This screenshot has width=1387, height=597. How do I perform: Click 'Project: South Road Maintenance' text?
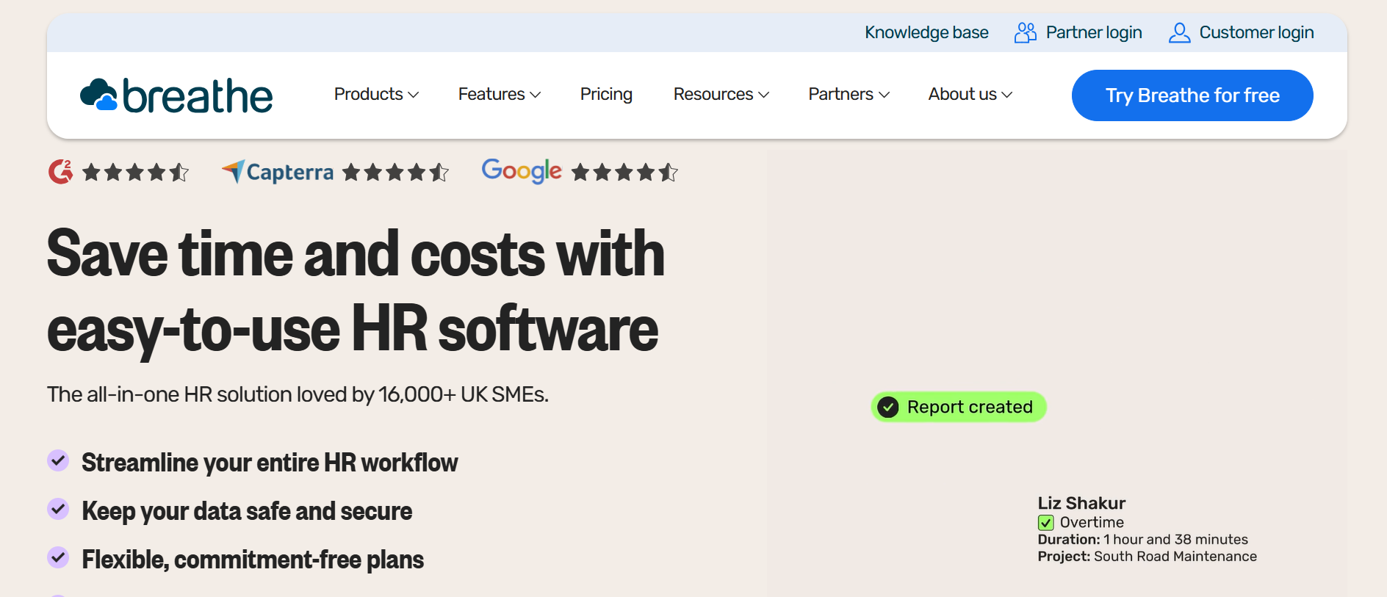(1147, 557)
